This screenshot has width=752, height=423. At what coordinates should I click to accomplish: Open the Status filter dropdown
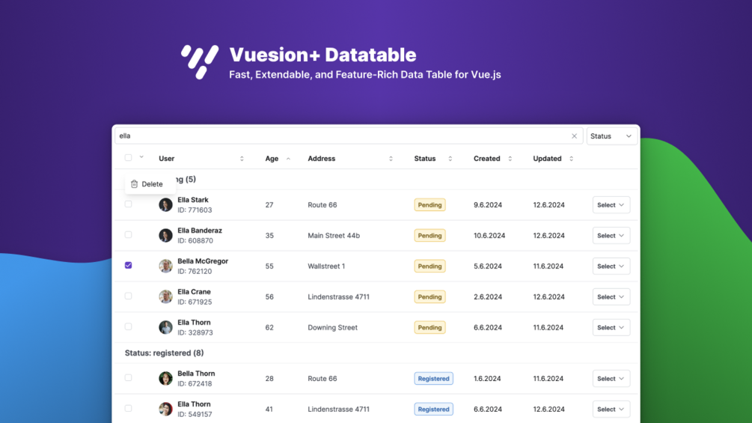(x=611, y=136)
